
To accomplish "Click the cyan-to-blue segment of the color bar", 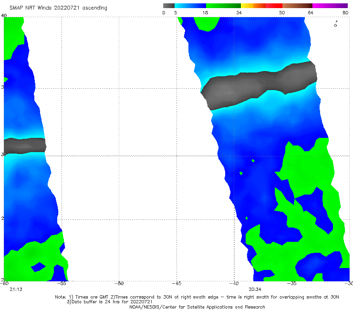I will coord(190,6).
